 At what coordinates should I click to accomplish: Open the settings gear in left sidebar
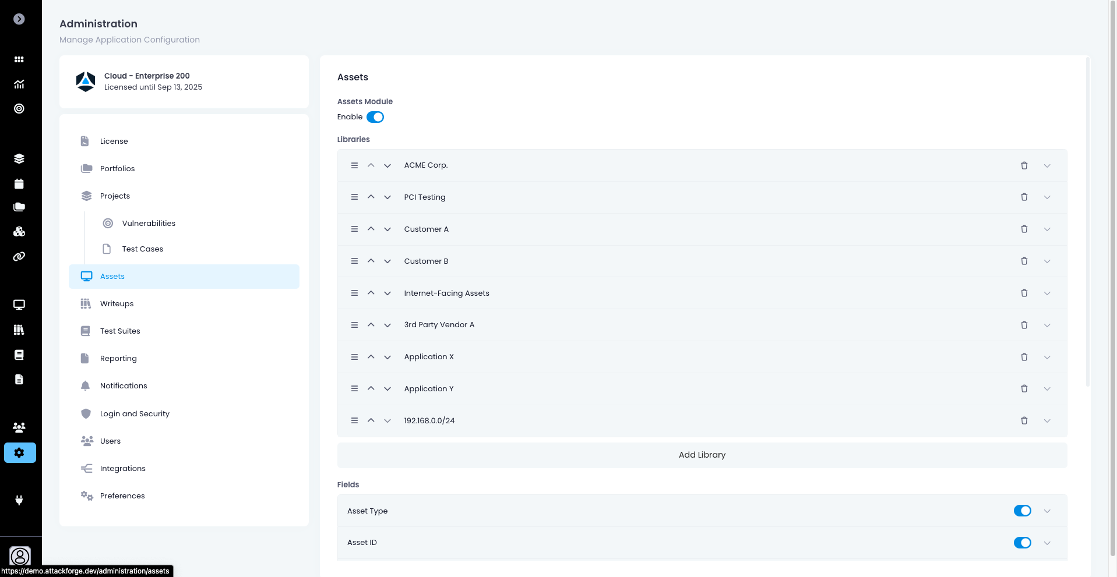pyautogui.click(x=19, y=452)
